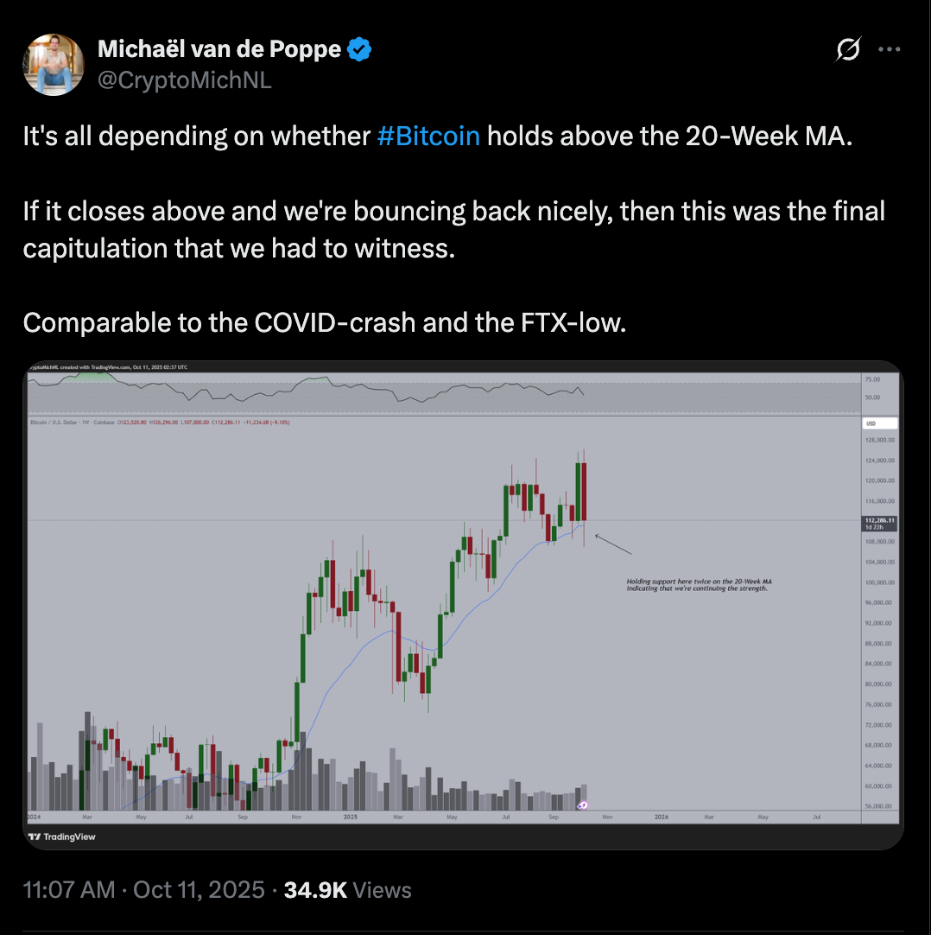Click the USD currency label on the price axis
The height and width of the screenshot is (935, 931).
tap(870, 423)
